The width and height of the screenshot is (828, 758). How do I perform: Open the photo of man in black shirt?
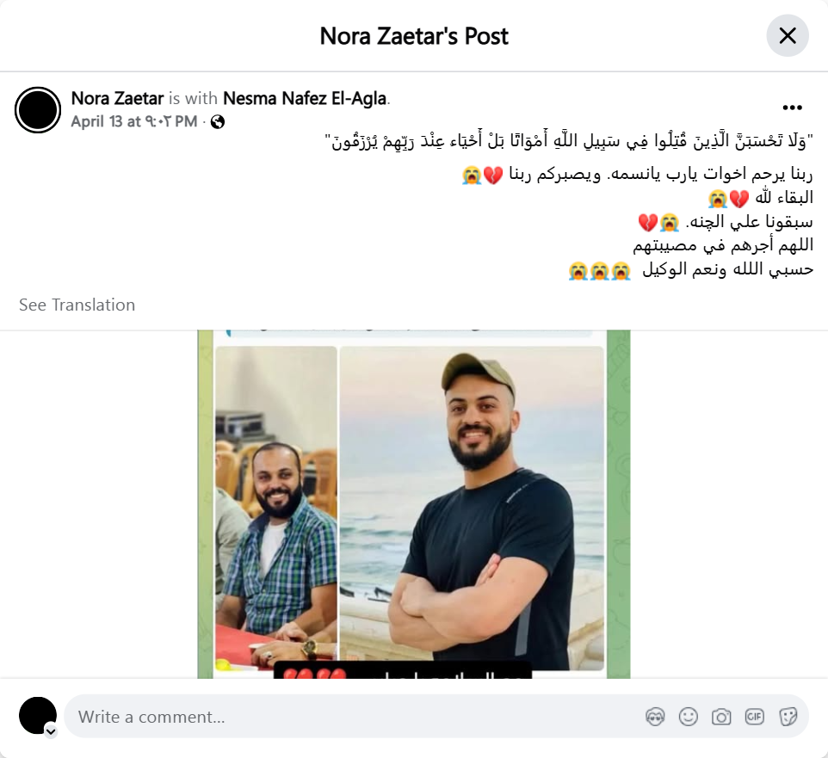coord(472,508)
